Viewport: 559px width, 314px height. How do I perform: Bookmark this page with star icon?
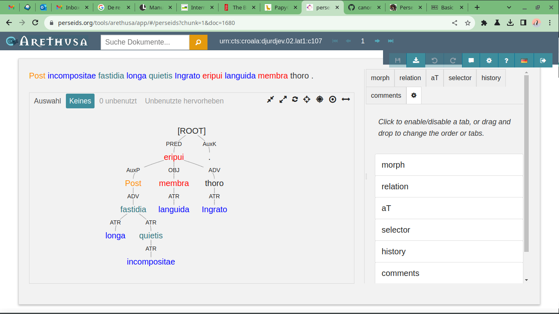(468, 23)
